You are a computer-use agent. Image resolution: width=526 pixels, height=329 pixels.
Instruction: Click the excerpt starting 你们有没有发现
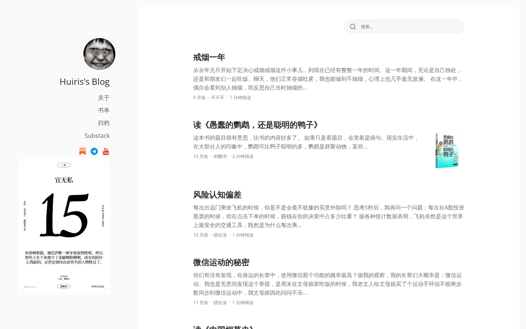329,284
